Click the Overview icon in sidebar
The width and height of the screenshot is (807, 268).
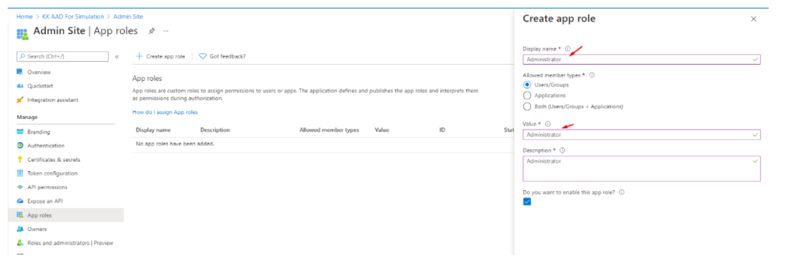[x=20, y=72]
